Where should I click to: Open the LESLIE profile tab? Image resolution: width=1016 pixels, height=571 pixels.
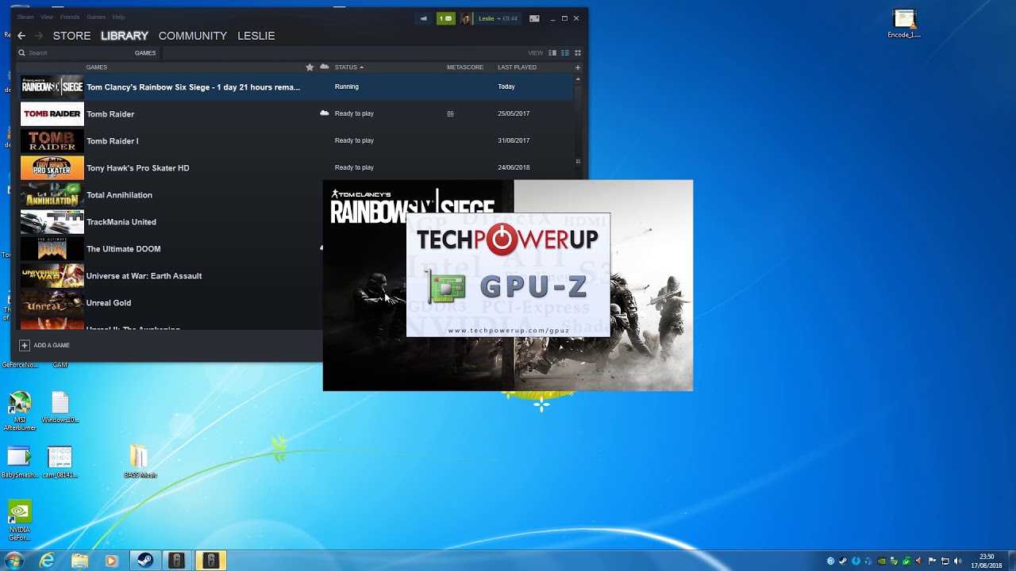point(256,36)
